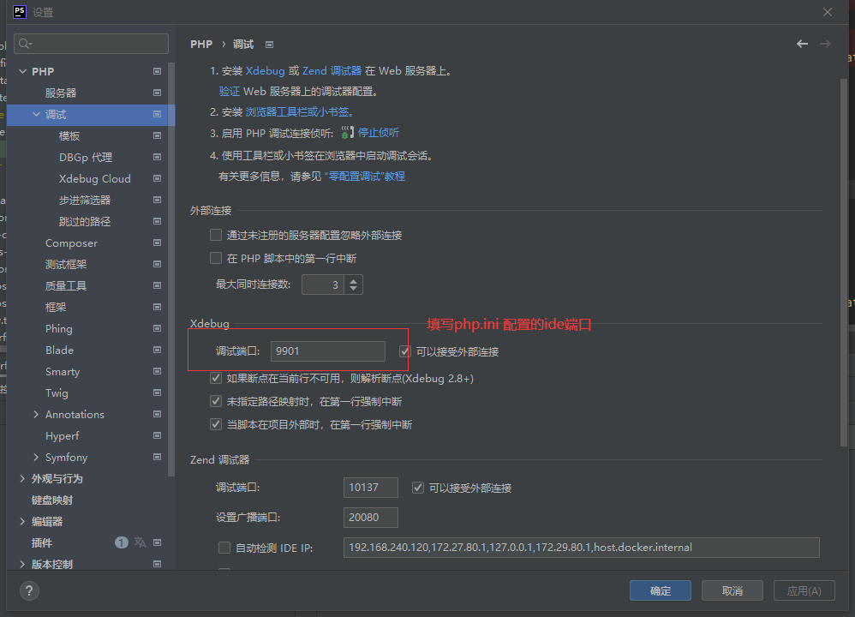Viewport: 855px width, 617px height.
Task: Click the Zend 调试端口 field showing 10137
Action: click(x=371, y=488)
